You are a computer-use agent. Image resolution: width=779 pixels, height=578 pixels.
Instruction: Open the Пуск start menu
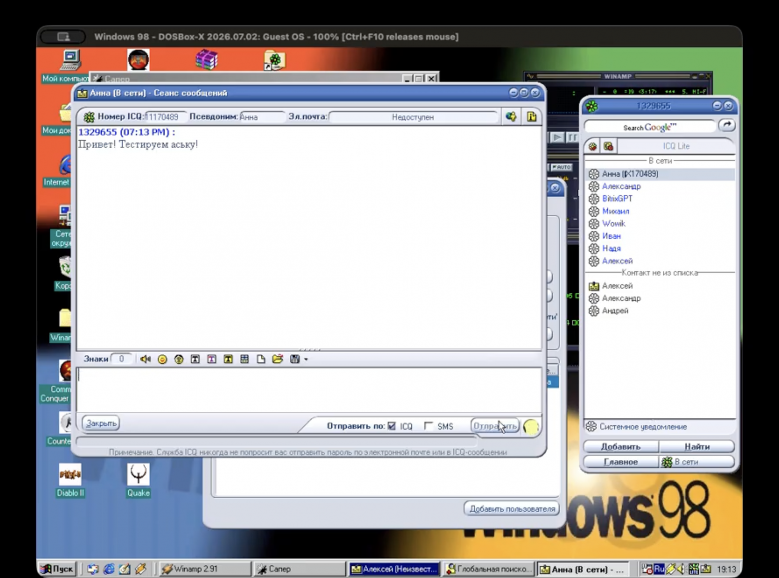[x=57, y=569]
